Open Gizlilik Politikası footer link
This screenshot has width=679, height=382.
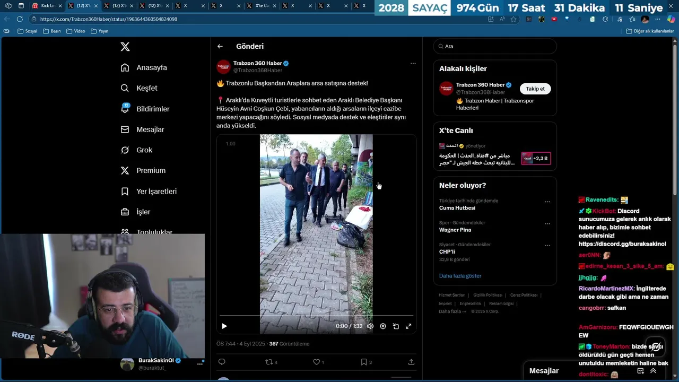pyautogui.click(x=488, y=295)
